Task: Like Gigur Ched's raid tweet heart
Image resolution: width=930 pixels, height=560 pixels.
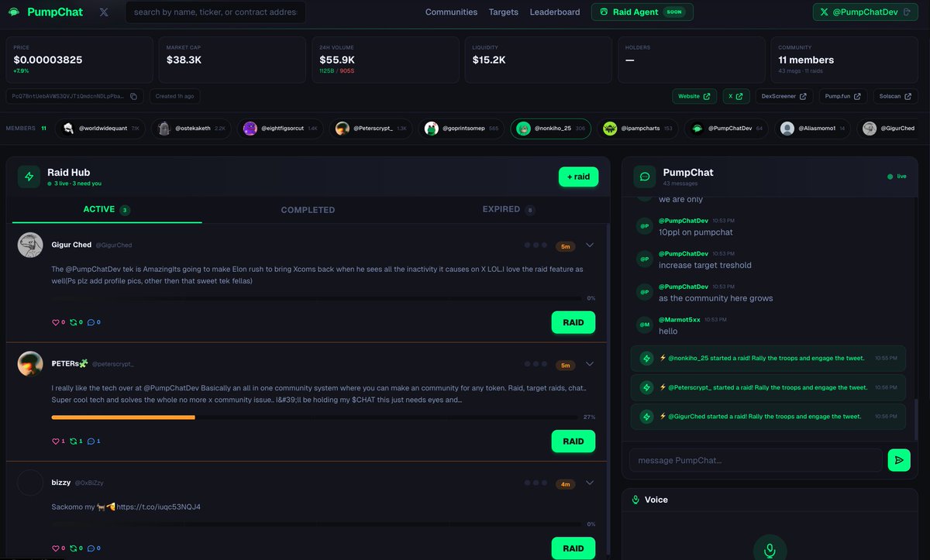Action: [56, 322]
